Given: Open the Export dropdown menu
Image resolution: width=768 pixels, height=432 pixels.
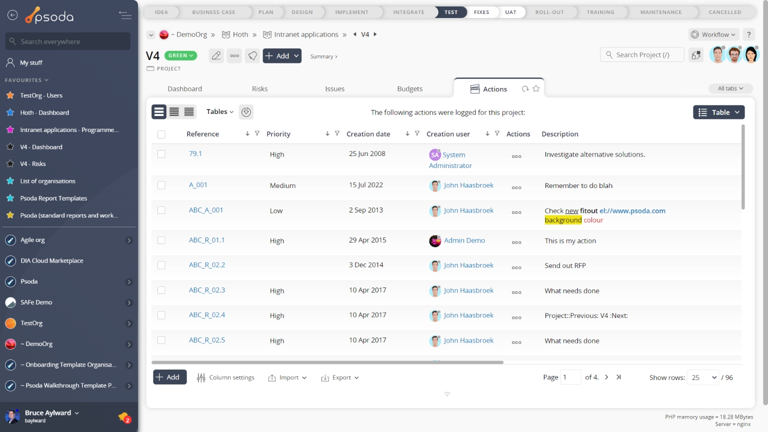Looking at the screenshot, I should click(x=340, y=378).
